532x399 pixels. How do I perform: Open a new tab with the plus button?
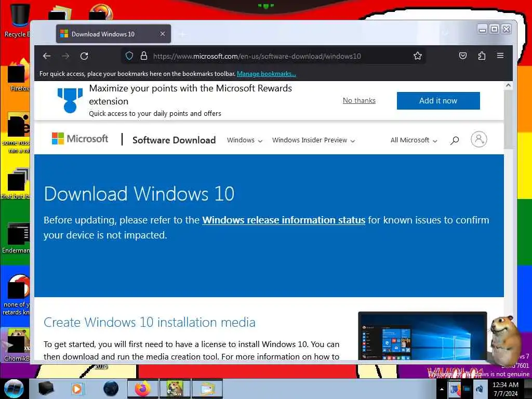tap(182, 34)
